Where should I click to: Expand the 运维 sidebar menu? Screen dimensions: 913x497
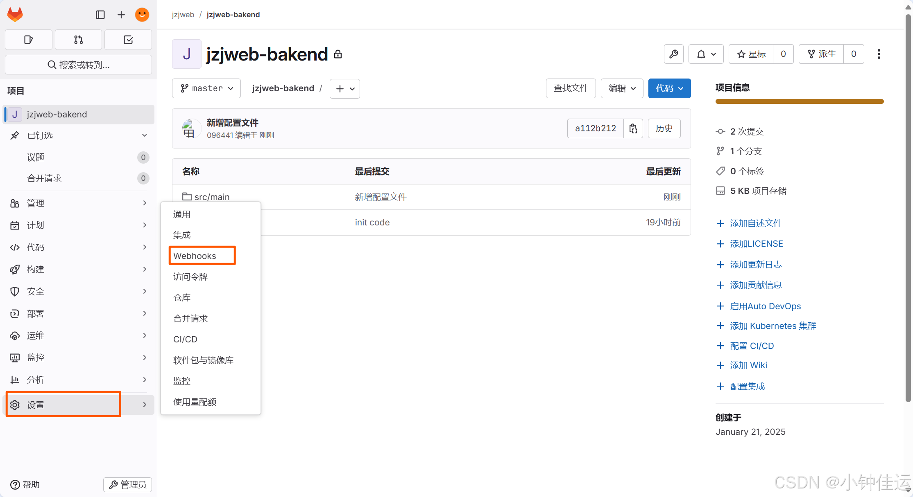pyautogui.click(x=79, y=335)
